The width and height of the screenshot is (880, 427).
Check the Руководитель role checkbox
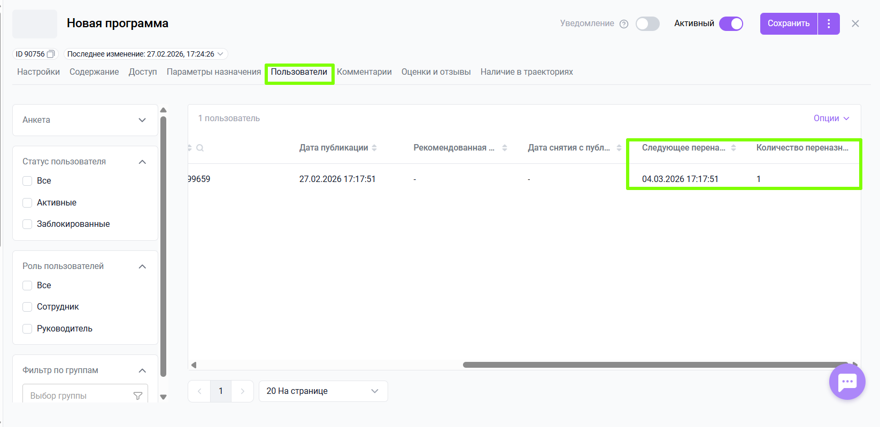[x=27, y=329]
